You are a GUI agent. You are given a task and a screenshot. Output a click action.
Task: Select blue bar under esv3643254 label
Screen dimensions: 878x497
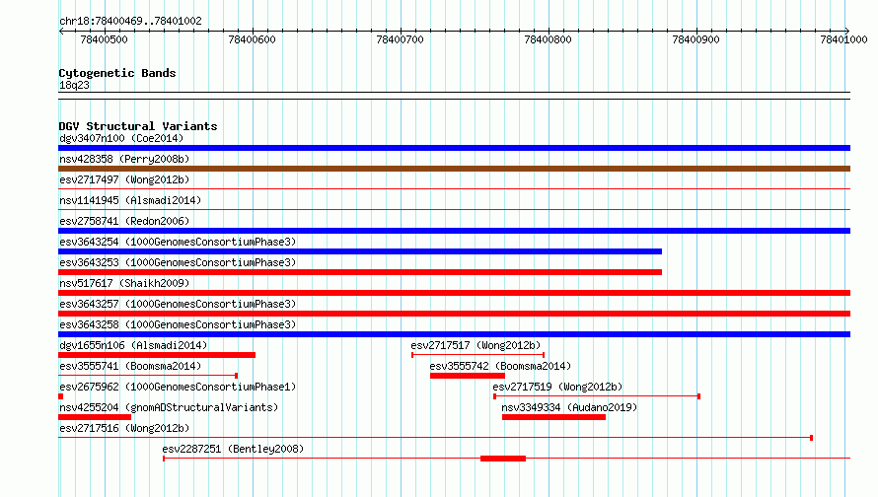coord(360,251)
